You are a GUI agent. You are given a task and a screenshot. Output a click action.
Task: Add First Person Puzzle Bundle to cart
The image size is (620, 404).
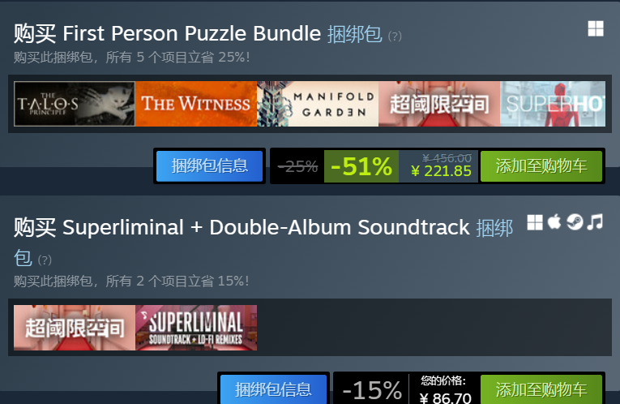(x=541, y=165)
